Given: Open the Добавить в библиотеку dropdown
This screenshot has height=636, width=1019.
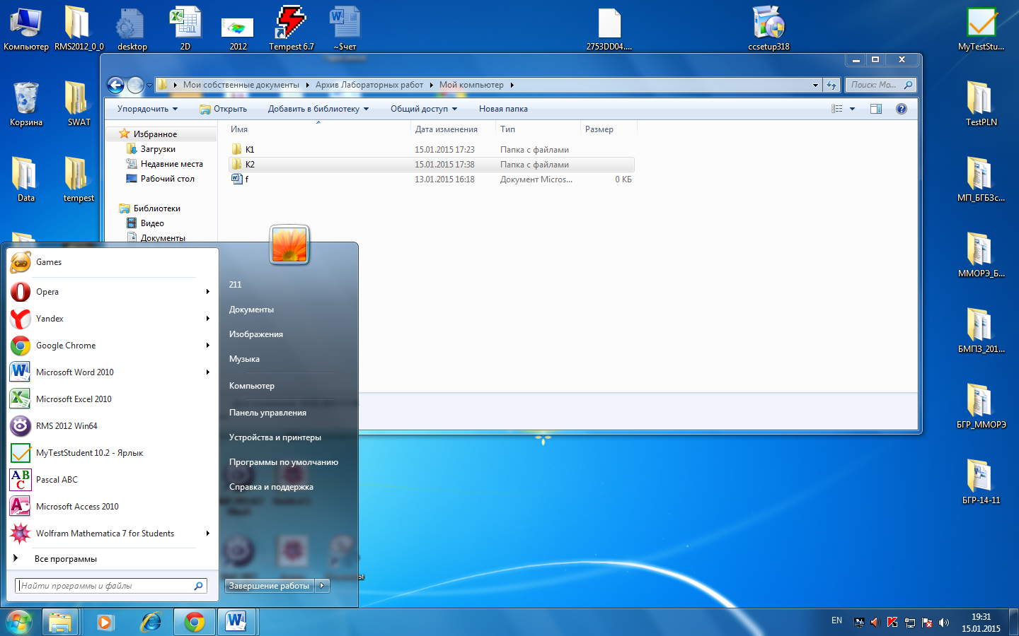Looking at the screenshot, I should pyautogui.click(x=318, y=109).
